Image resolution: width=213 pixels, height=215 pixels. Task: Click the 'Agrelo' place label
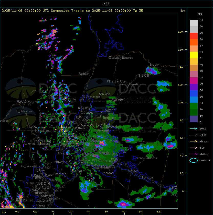point(62,153)
